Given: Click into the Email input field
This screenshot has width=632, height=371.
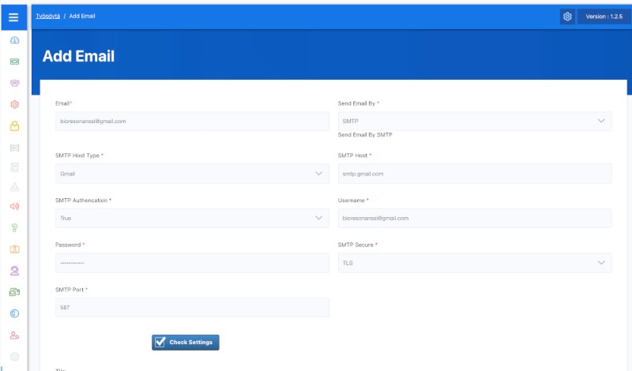Looking at the screenshot, I should point(192,121).
